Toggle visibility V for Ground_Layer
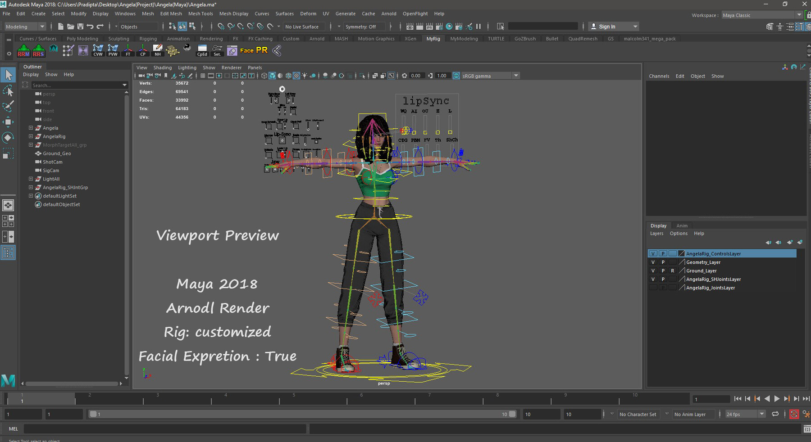 click(653, 271)
